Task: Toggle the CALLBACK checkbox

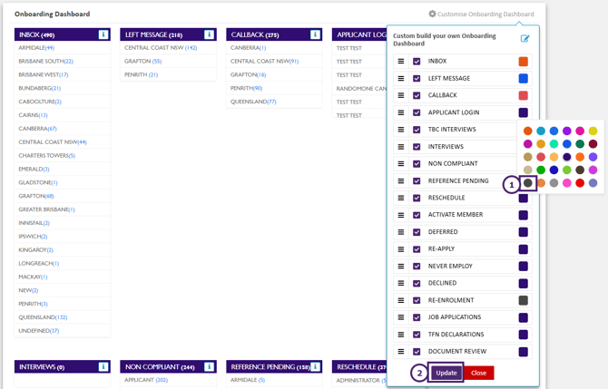Action: (x=417, y=95)
